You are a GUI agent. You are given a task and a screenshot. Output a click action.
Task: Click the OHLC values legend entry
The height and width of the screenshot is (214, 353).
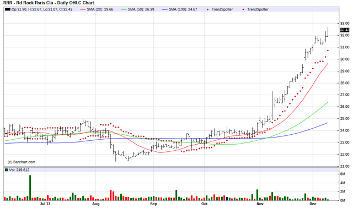(x=42, y=9)
